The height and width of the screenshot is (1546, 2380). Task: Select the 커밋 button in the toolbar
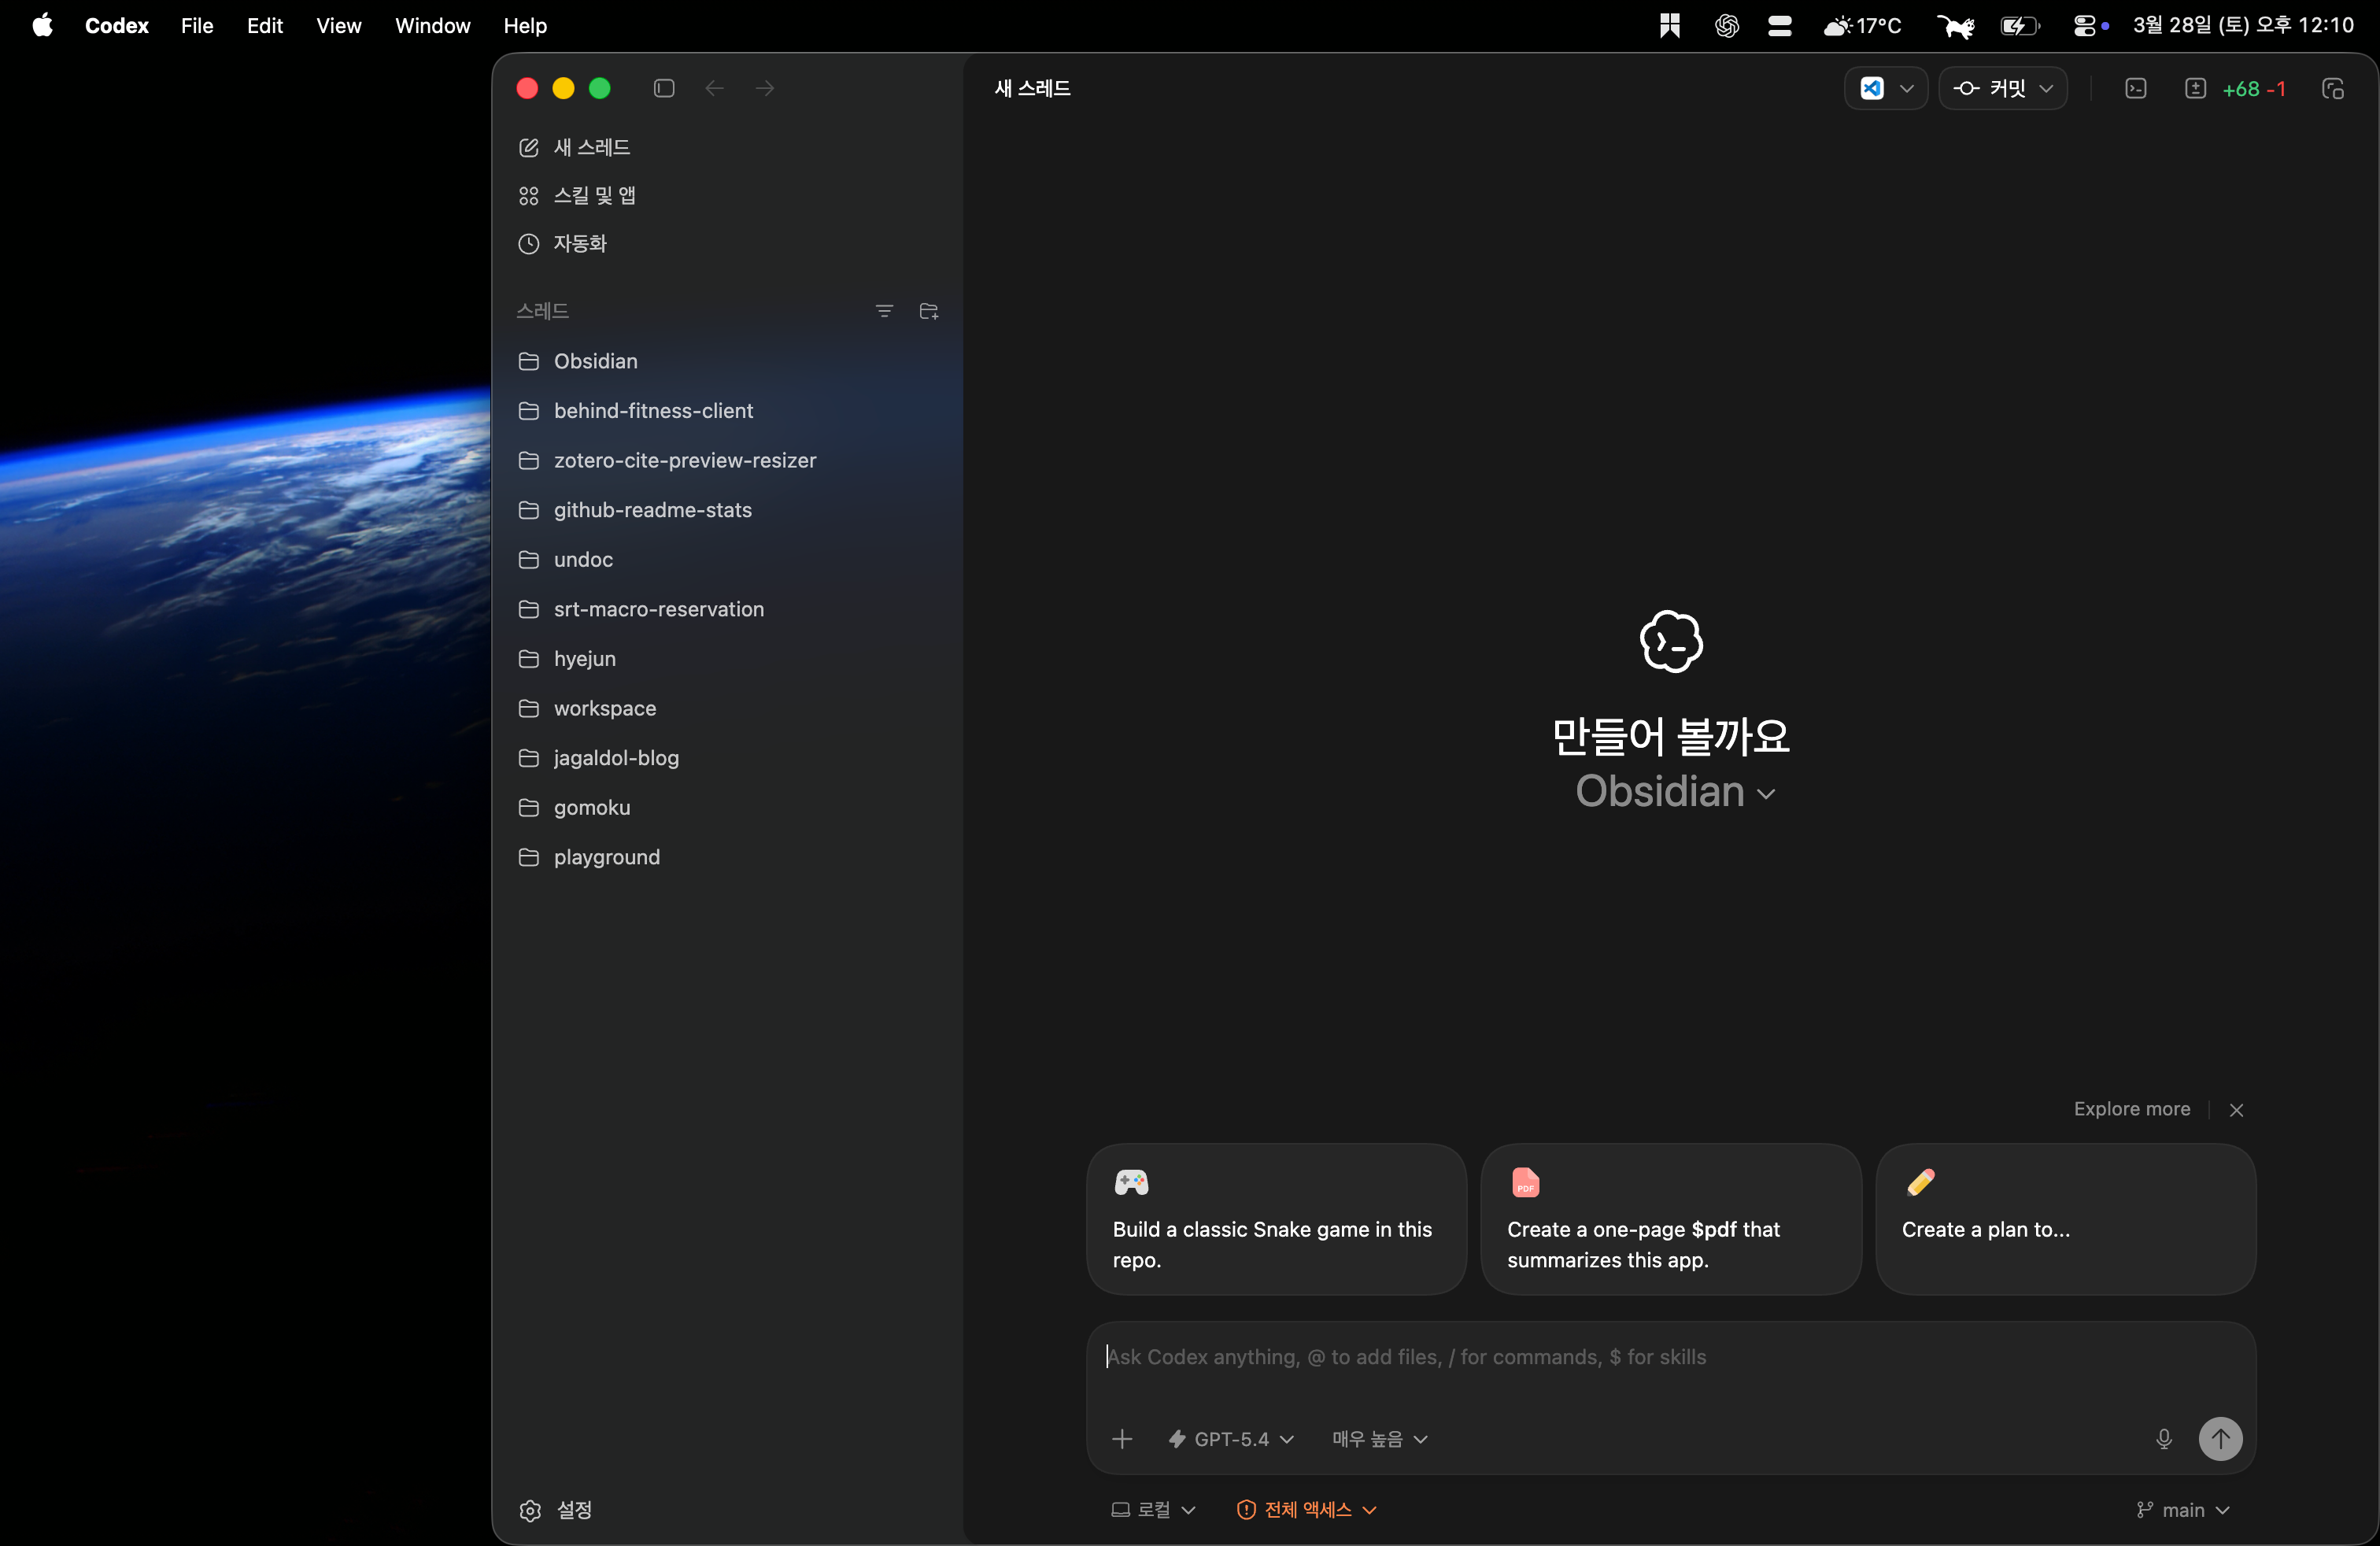click(x=2004, y=88)
